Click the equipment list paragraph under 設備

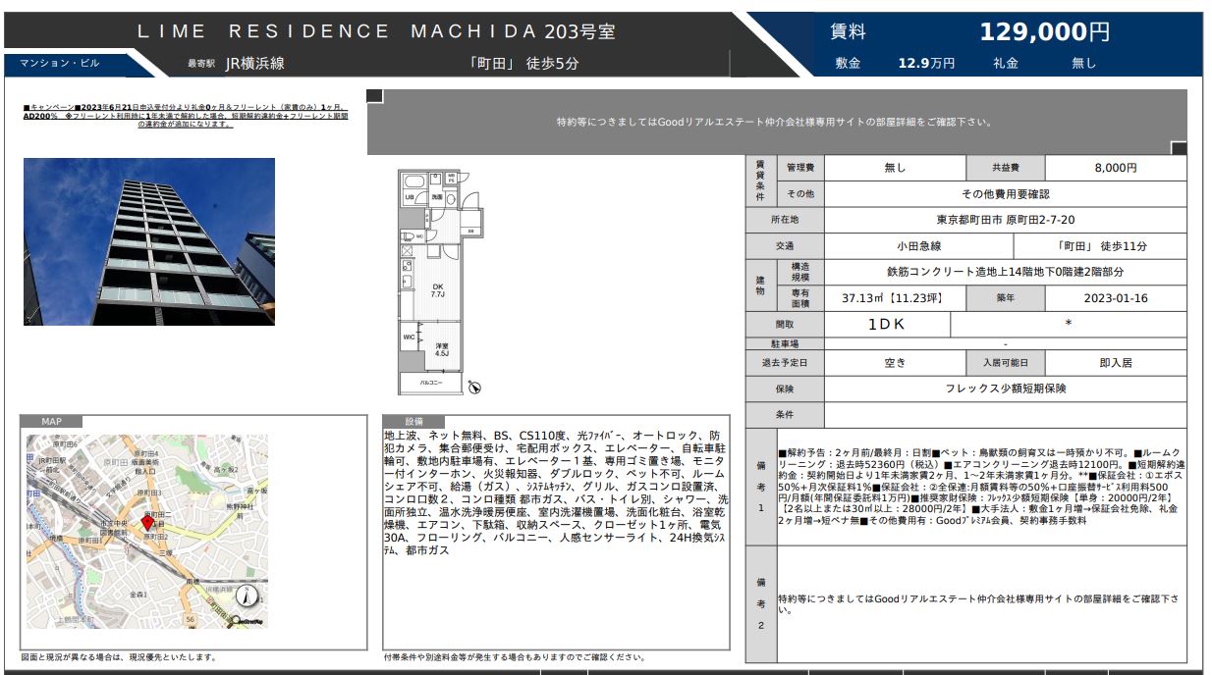556,493
